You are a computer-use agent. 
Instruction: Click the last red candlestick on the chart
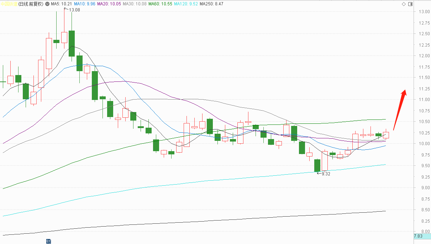(x=386, y=135)
